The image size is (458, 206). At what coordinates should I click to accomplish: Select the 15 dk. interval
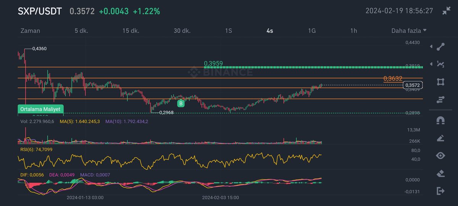[x=132, y=31]
